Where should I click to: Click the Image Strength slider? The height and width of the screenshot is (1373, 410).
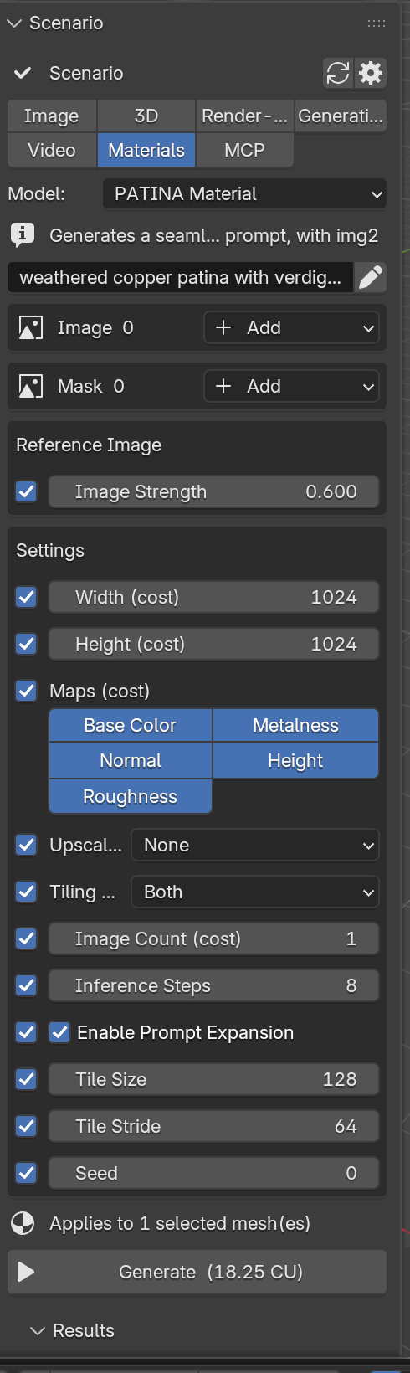pyautogui.click(x=214, y=491)
